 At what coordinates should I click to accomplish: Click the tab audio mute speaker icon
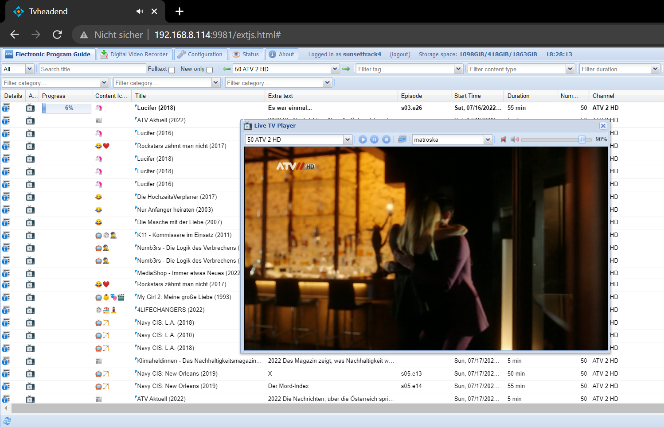[140, 12]
